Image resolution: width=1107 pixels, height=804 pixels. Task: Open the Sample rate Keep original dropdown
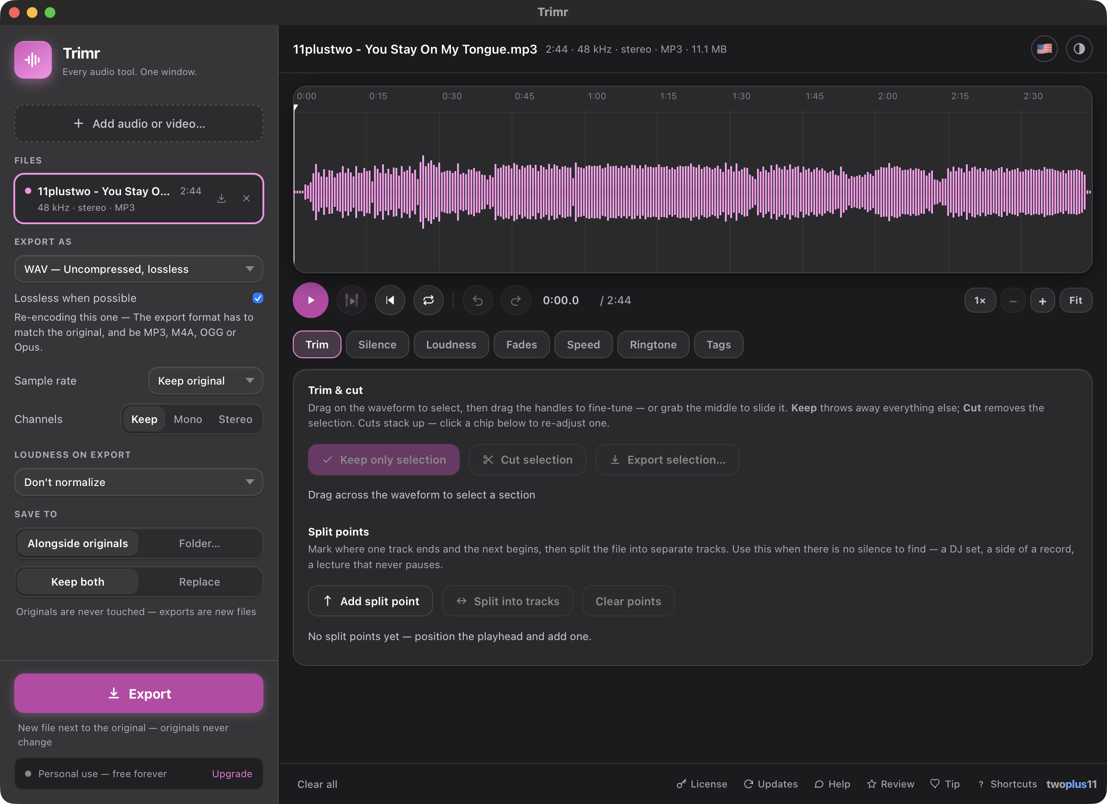click(x=205, y=381)
